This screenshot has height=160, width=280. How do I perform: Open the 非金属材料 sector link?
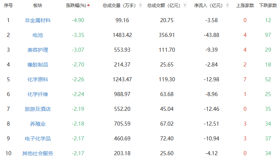(x=37, y=20)
